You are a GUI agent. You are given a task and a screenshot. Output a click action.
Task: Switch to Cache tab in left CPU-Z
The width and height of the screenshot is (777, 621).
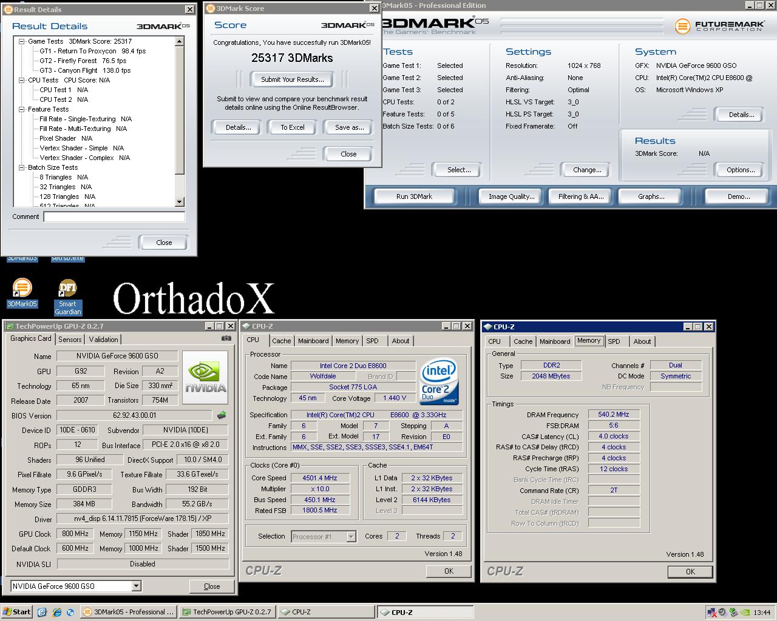[x=282, y=341]
